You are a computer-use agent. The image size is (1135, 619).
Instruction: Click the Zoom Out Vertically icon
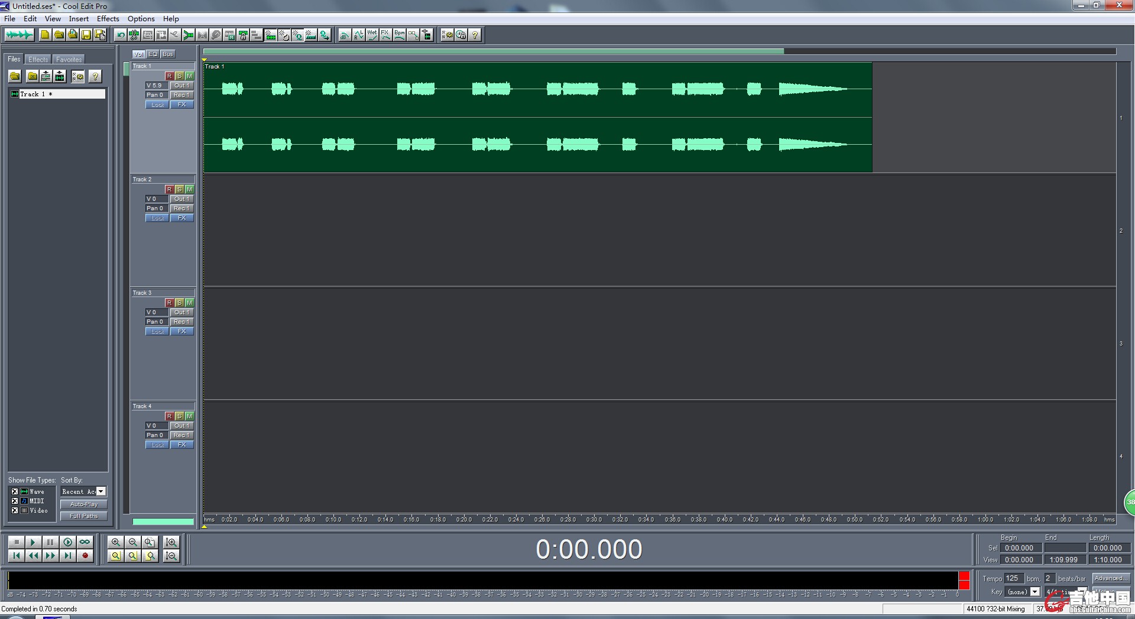[x=171, y=556]
